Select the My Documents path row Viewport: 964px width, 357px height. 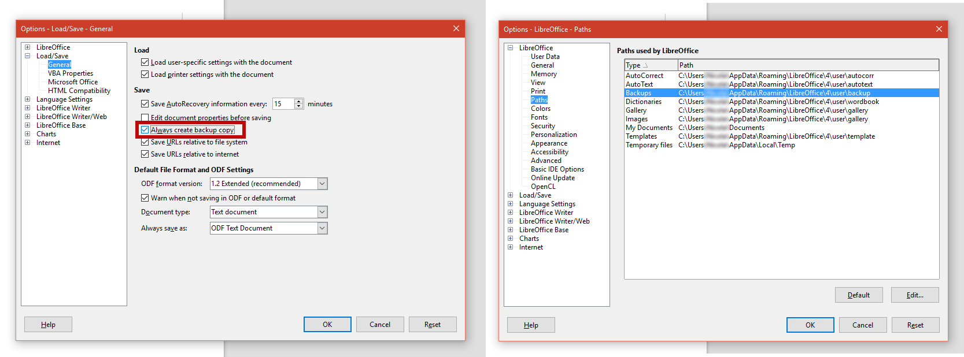(782, 128)
